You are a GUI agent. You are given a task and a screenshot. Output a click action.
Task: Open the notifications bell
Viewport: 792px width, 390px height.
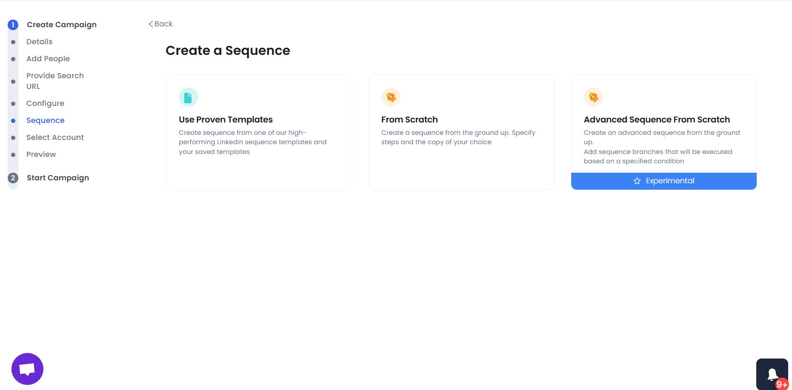(772, 374)
